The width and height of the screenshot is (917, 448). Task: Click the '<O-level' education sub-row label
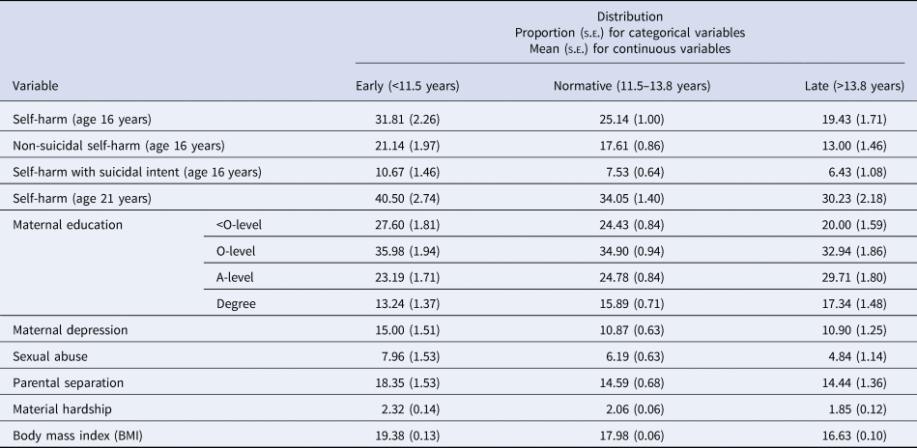point(240,225)
